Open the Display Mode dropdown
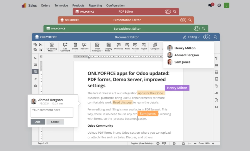 (108, 47)
